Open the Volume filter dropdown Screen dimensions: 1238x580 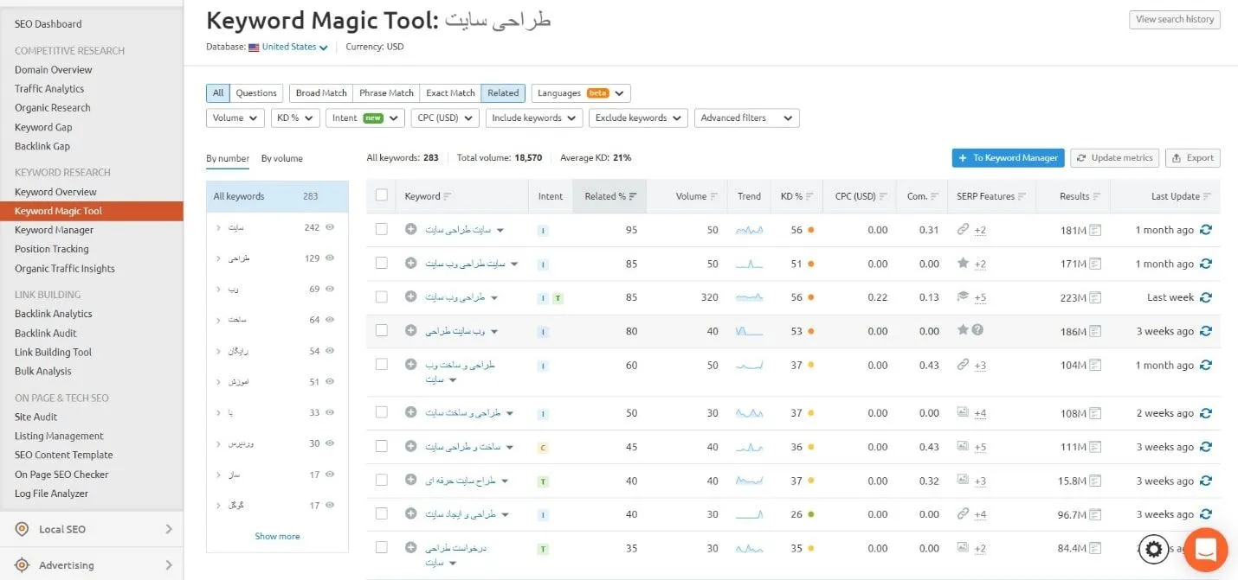pos(235,118)
